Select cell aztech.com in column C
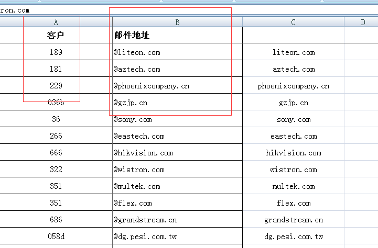The image size is (378, 248). tap(293, 69)
